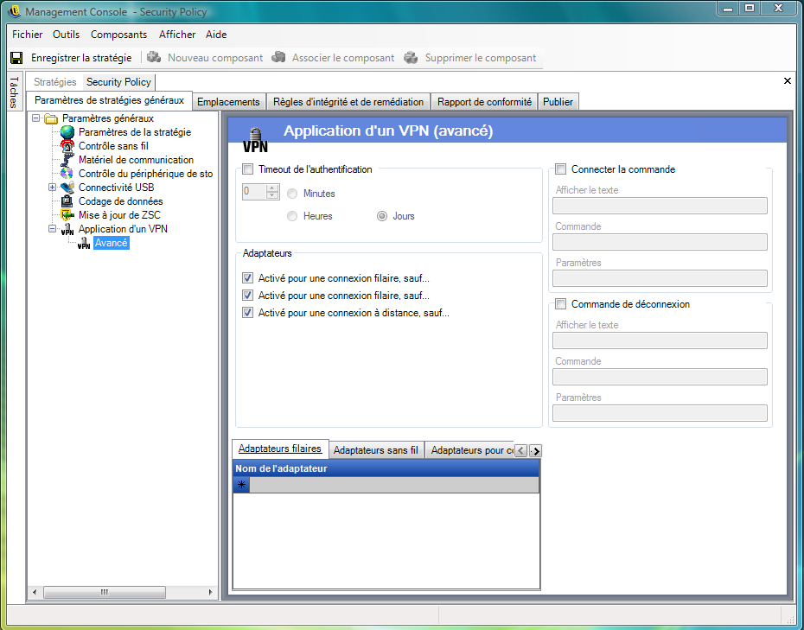Click the tree panel horizontal scrollbar
Screen dimensions: 804x630
pyautogui.click(x=104, y=592)
